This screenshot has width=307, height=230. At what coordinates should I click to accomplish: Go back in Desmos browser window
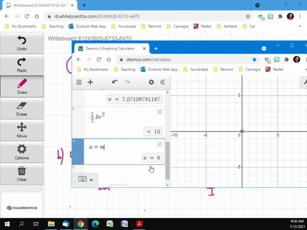coord(79,59)
